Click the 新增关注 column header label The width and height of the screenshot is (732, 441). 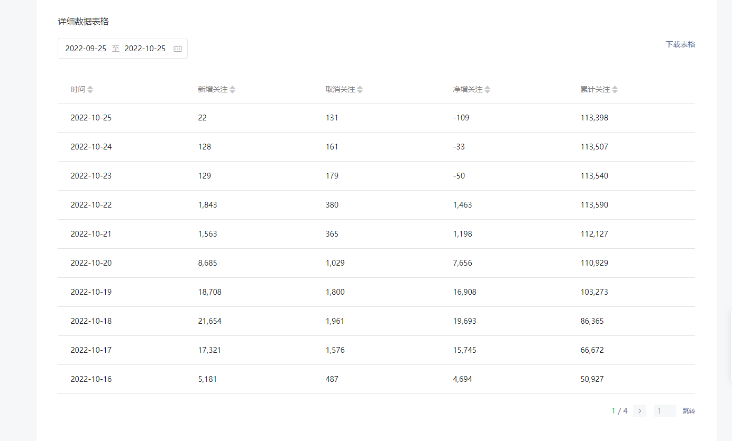point(213,90)
